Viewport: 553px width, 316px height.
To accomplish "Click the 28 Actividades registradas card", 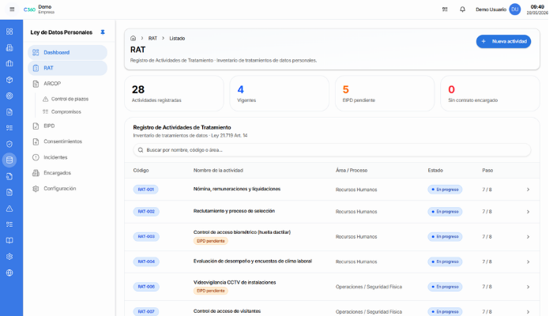I will coord(174,93).
